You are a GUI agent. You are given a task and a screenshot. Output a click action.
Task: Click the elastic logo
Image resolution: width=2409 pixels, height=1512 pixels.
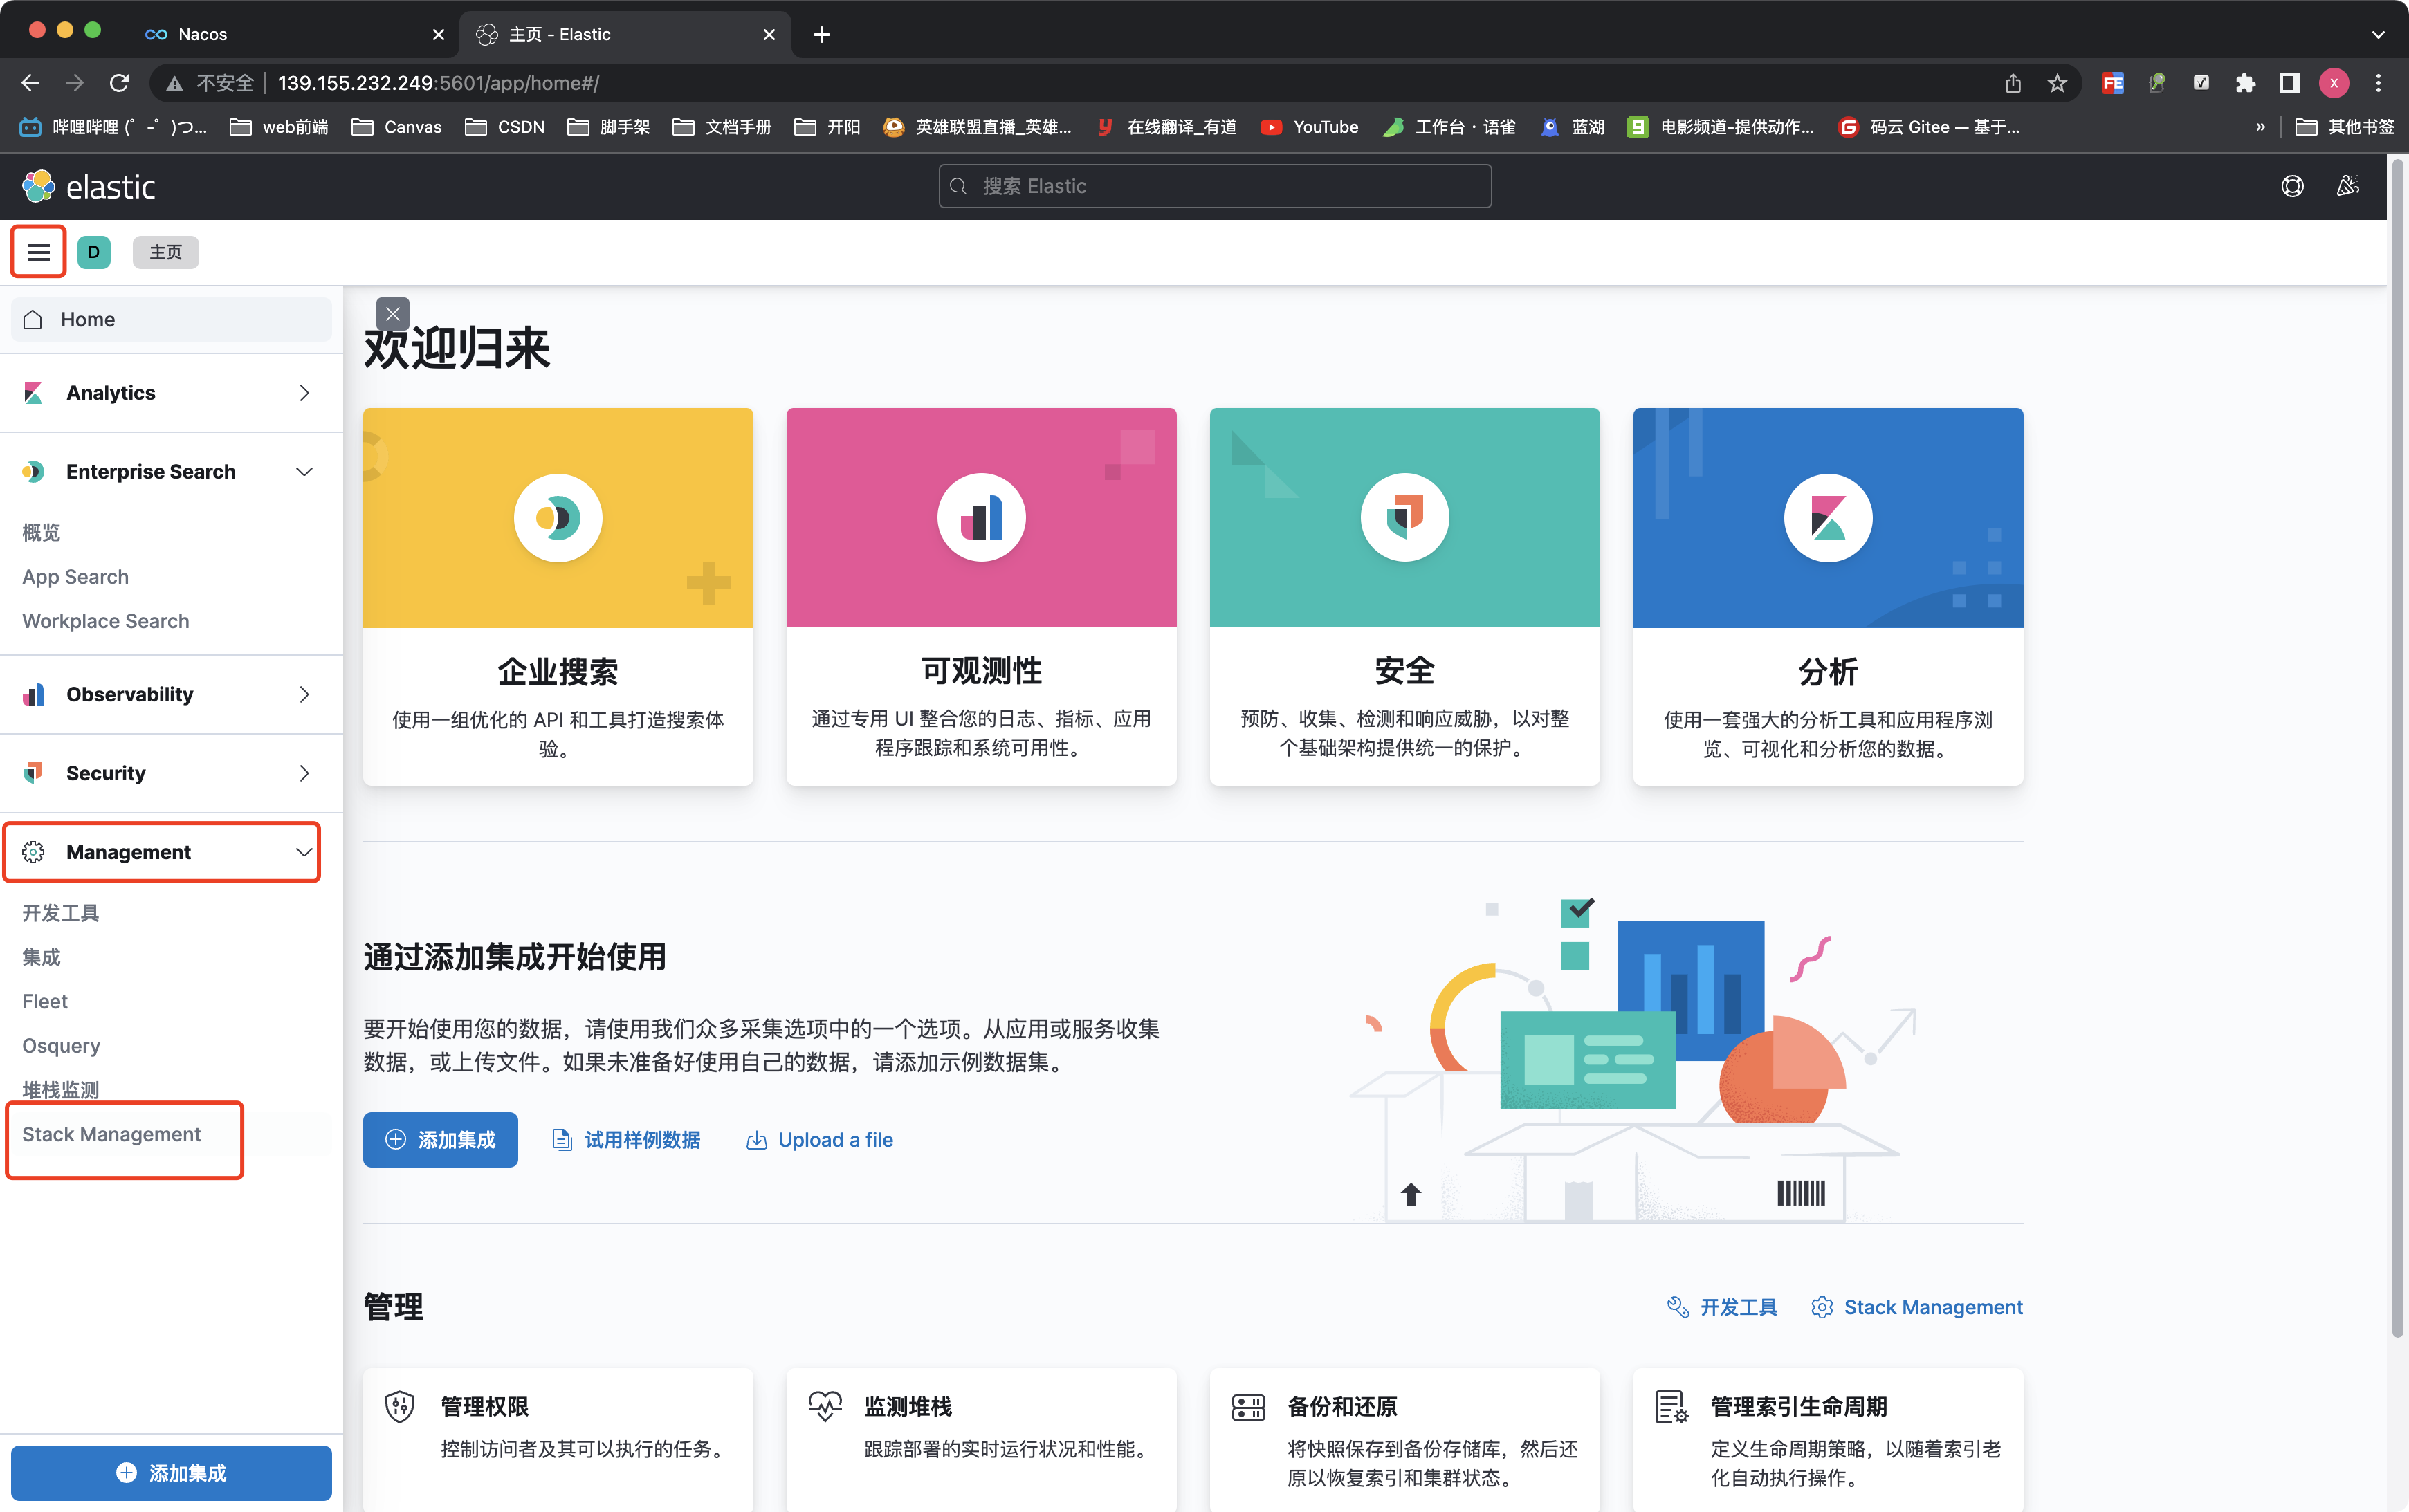pyautogui.click(x=89, y=186)
